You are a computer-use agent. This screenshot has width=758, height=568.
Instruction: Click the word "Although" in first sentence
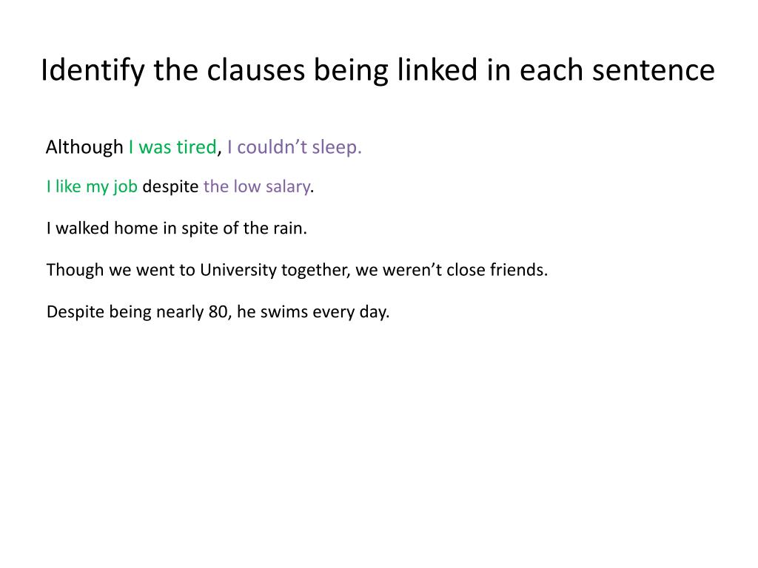(x=84, y=147)
